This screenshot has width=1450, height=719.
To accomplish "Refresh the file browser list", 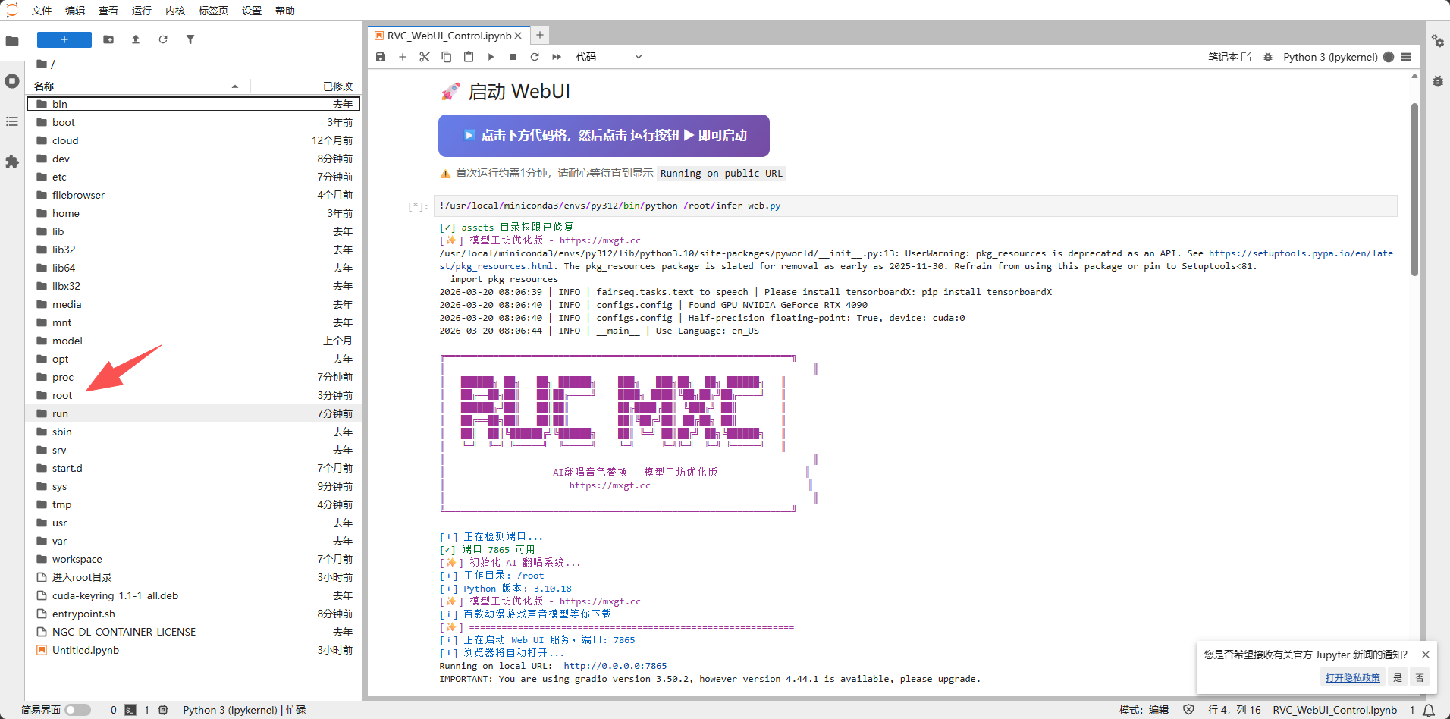I will (x=163, y=39).
